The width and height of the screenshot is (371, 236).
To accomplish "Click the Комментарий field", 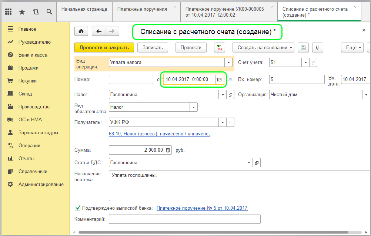I will point(184,219).
